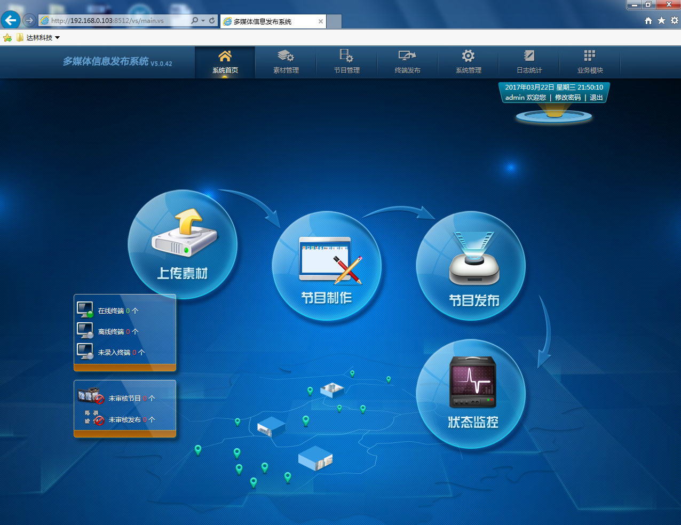681x525 pixels.
Task: Click the browser back arrow button
Action: pos(11,20)
